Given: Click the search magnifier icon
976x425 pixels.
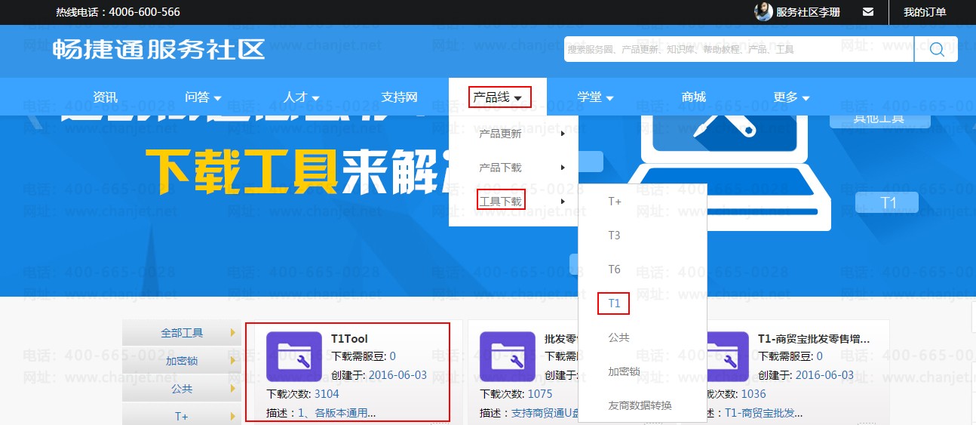Looking at the screenshot, I should pyautogui.click(x=937, y=49).
